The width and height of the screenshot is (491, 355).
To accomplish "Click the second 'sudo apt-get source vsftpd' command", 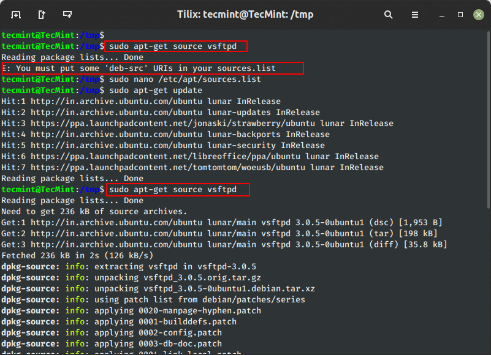I will pos(173,190).
